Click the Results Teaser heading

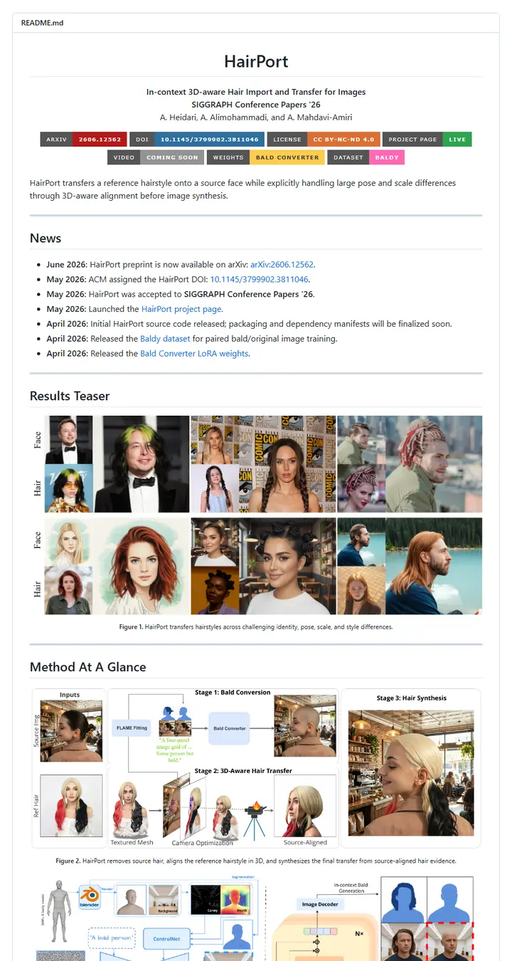tap(70, 396)
